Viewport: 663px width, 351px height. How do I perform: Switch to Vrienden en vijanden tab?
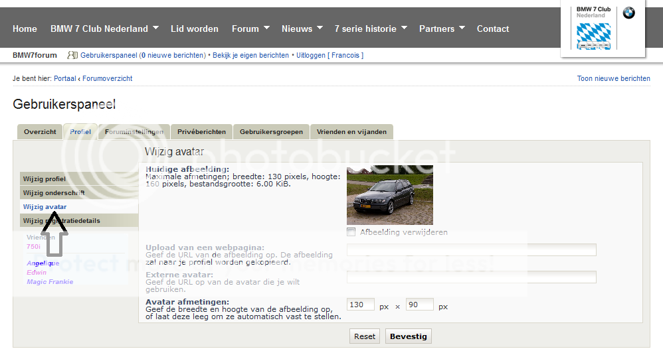(x=351, y=132)
